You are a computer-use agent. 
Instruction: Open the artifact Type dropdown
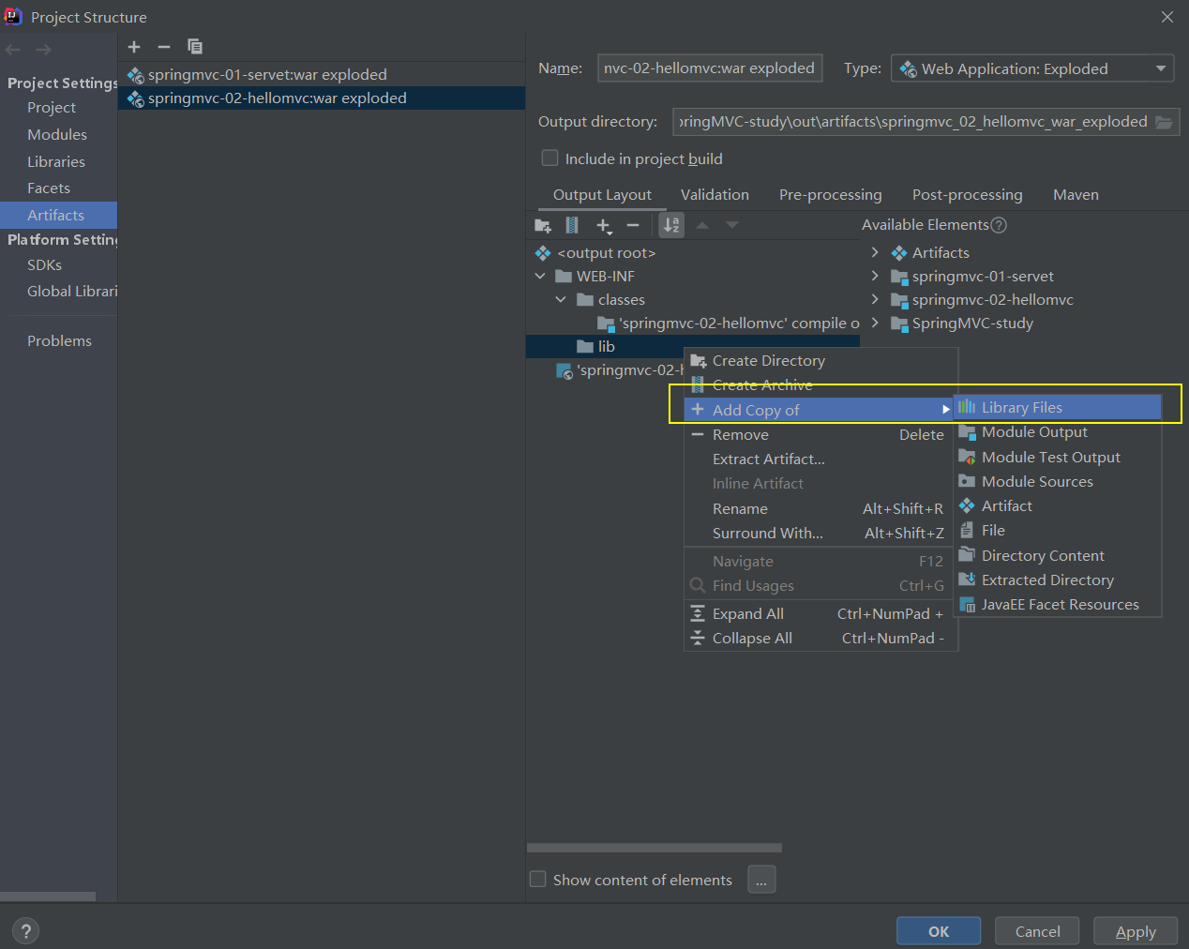[x=1032, y=68]
